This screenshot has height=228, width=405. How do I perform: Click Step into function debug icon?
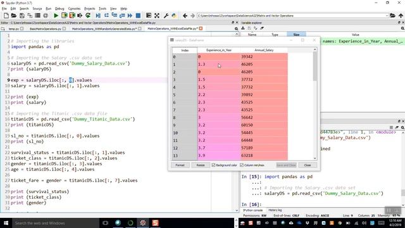114,16
